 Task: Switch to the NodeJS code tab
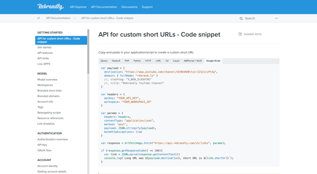116,61
